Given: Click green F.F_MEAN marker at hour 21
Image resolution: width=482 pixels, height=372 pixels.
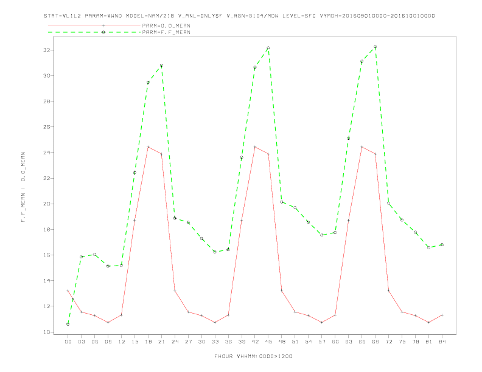Looking at the screenshot, I should [x=161, y=66].
